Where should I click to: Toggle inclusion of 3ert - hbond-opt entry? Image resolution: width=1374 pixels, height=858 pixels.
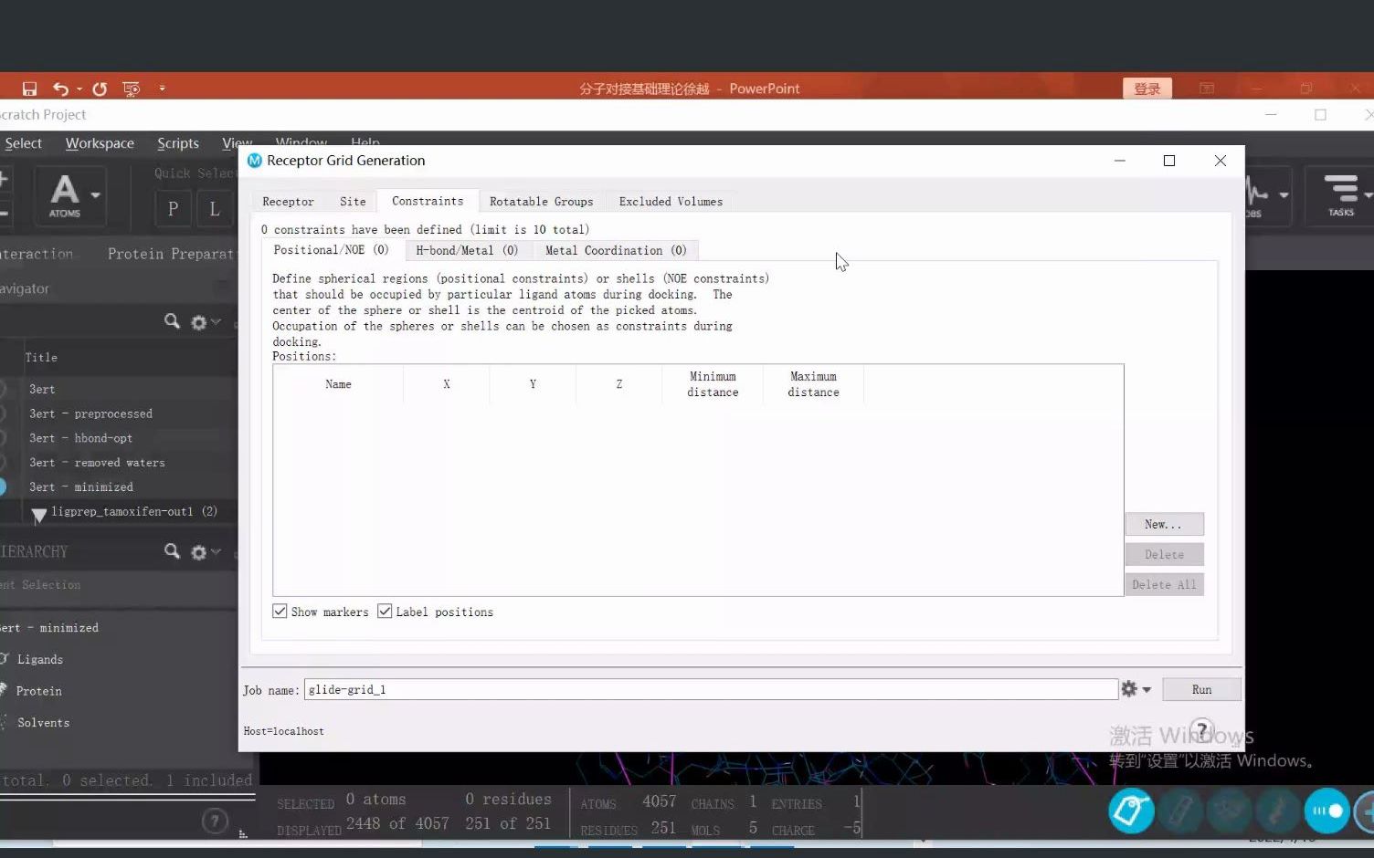[2, 438]
